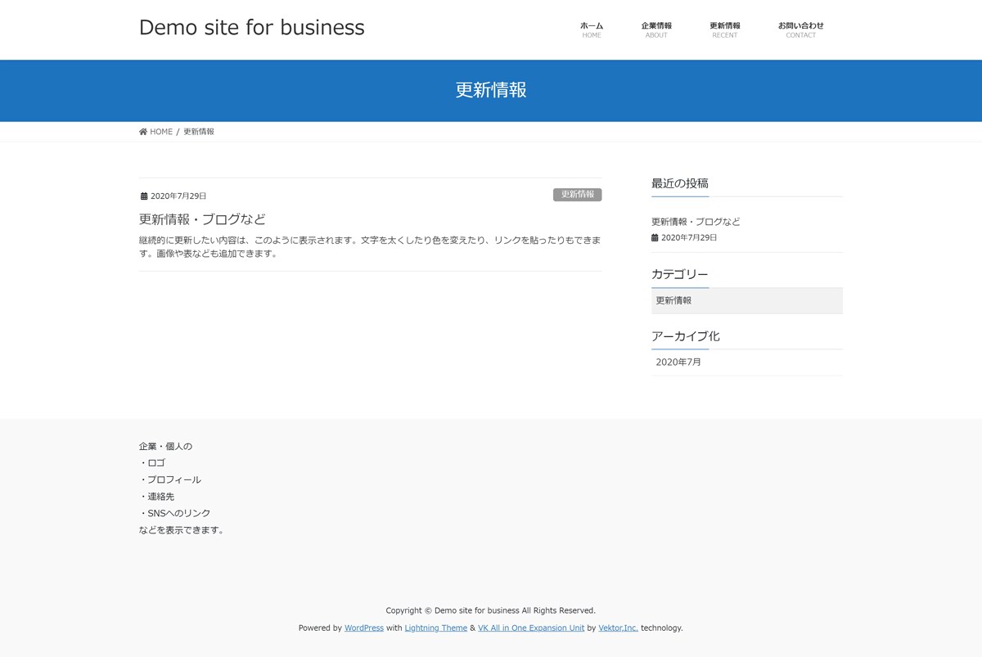982x657 pixels.
Task: Click the blue banner title 更新情報
Action: click(491, 90)
